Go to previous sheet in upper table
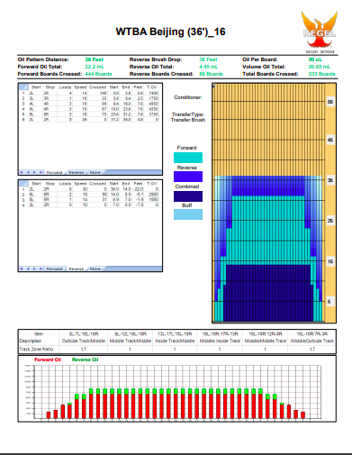This screenshot has width=352, height=455. 28,172
